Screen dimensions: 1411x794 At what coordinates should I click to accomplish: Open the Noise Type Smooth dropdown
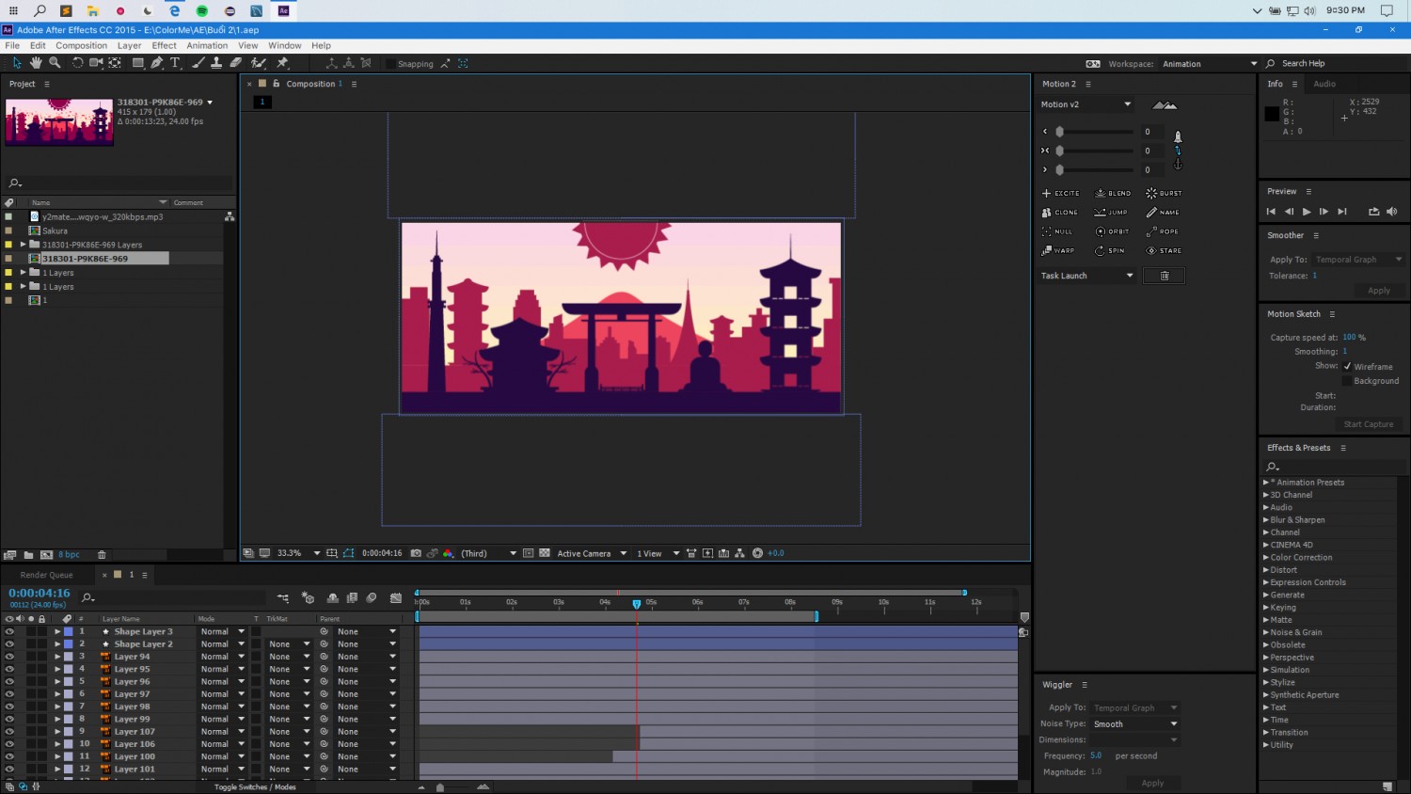coord(1134,724)
